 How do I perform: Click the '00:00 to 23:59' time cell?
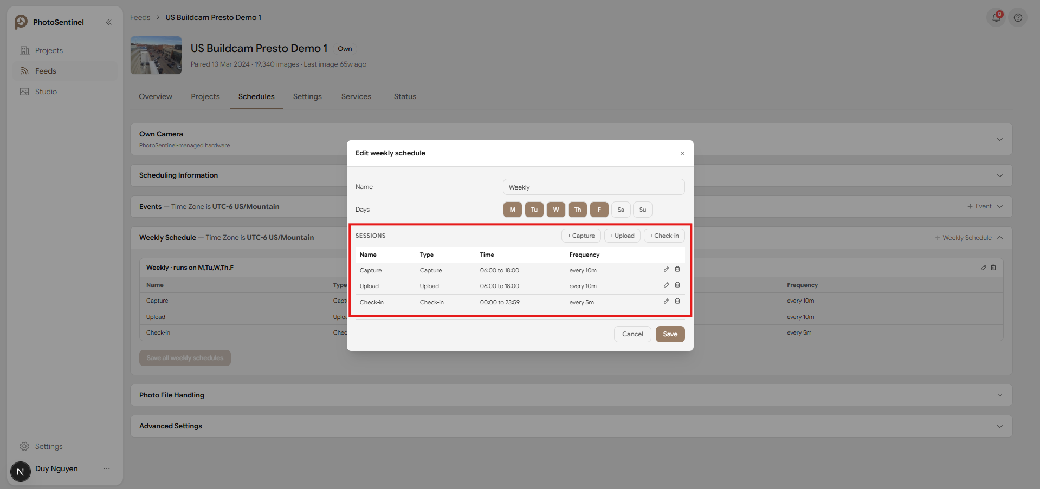click(x=500, y=302)
